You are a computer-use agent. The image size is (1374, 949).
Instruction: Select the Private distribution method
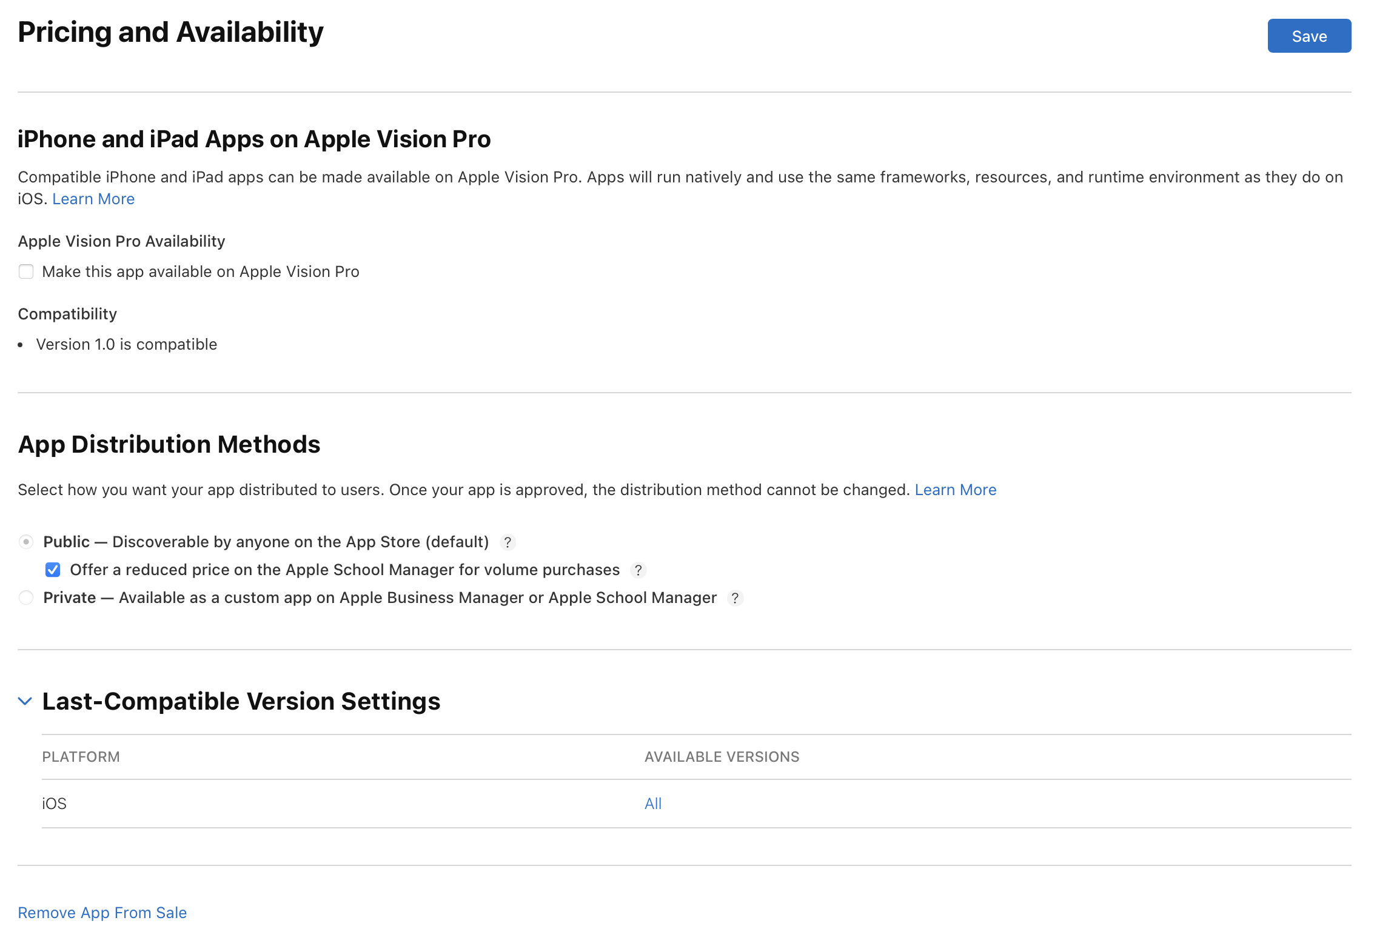click(x=26, y=598)
